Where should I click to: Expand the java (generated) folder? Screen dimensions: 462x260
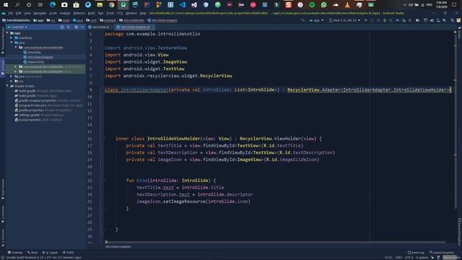tap(12, 77)
